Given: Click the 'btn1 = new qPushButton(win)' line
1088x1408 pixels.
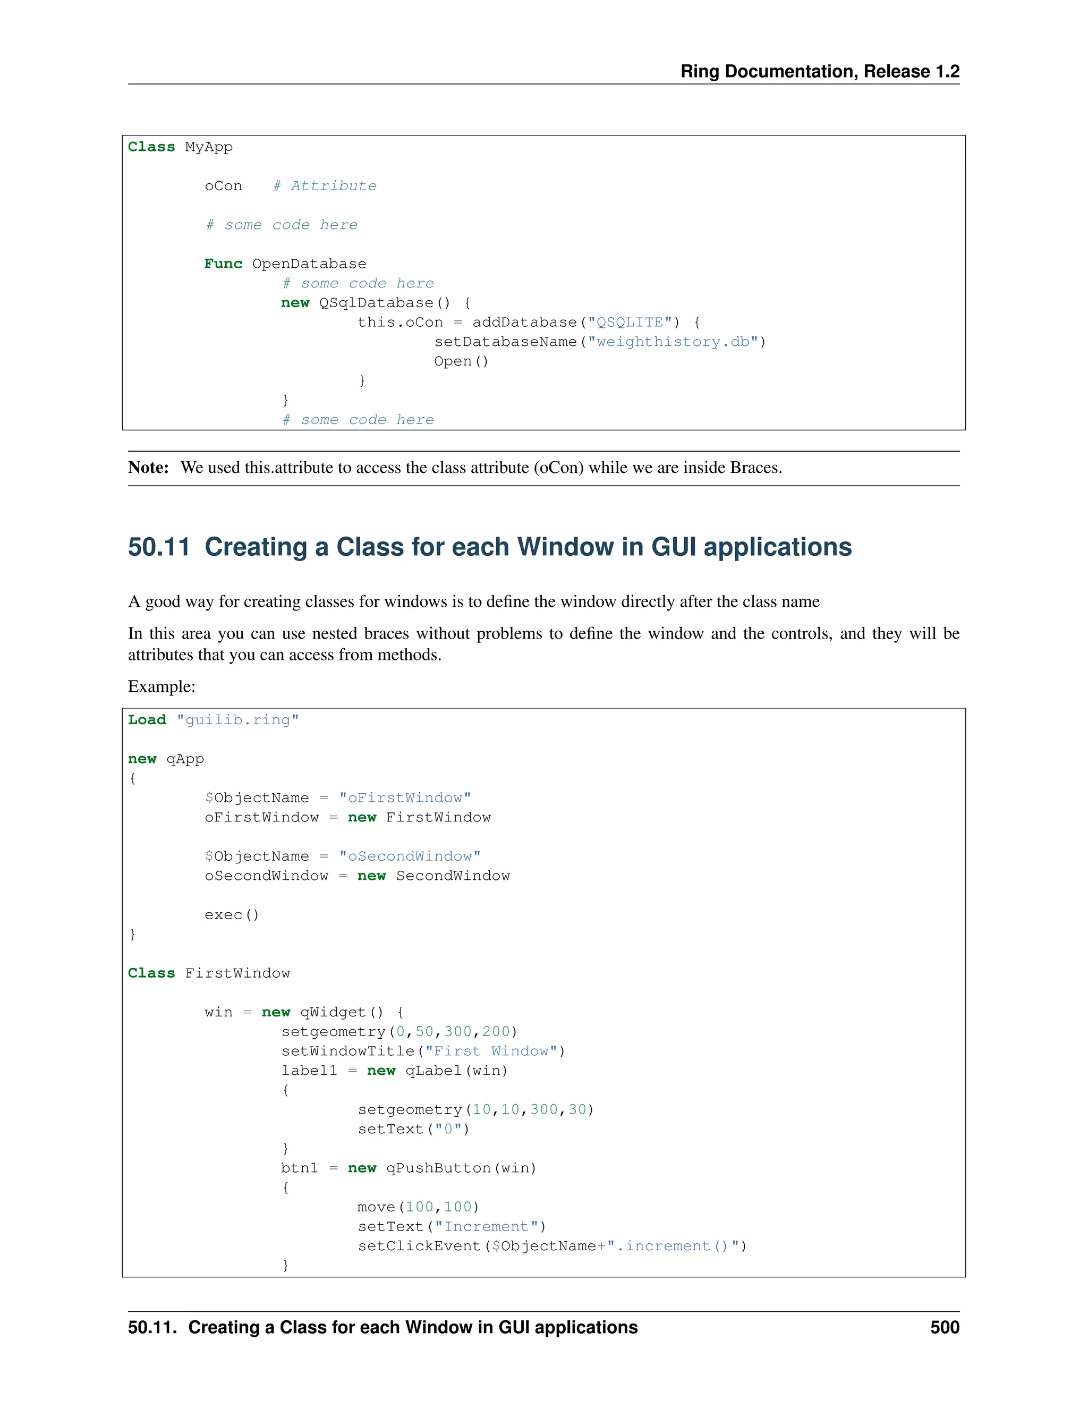Looking at the screenshot, I should [409, 1167].
